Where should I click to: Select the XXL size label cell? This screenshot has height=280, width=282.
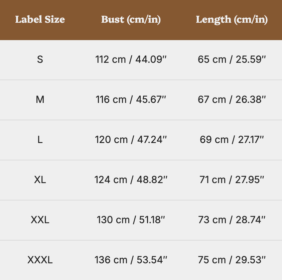point(40,220)
